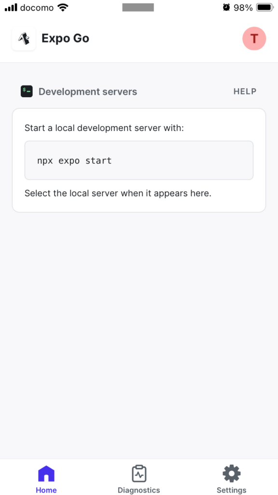This screenshot has width=278, height=495.
Task: Open the HELP link for Development servers
Action: click(x=245, y=91)
